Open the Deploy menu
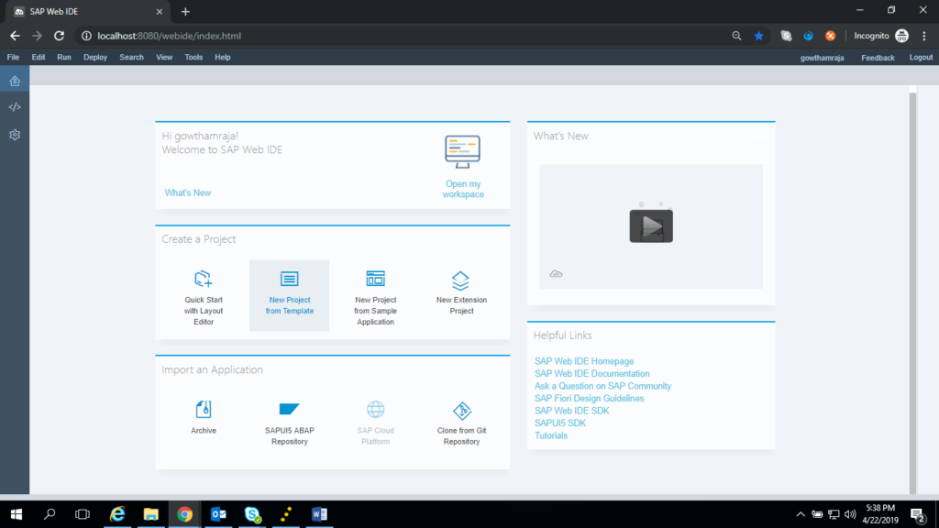Viewport: 939px width, 528px height. [95, 58]
